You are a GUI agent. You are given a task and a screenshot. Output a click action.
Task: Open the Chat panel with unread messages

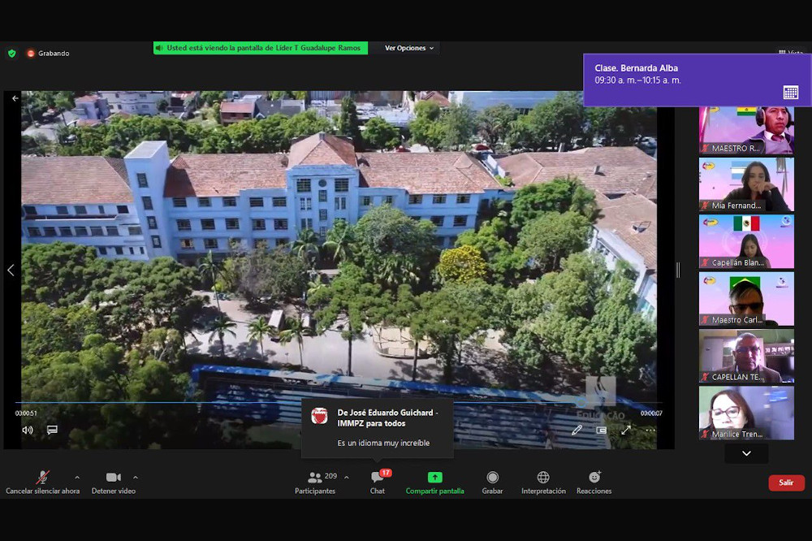coord(378,482)
